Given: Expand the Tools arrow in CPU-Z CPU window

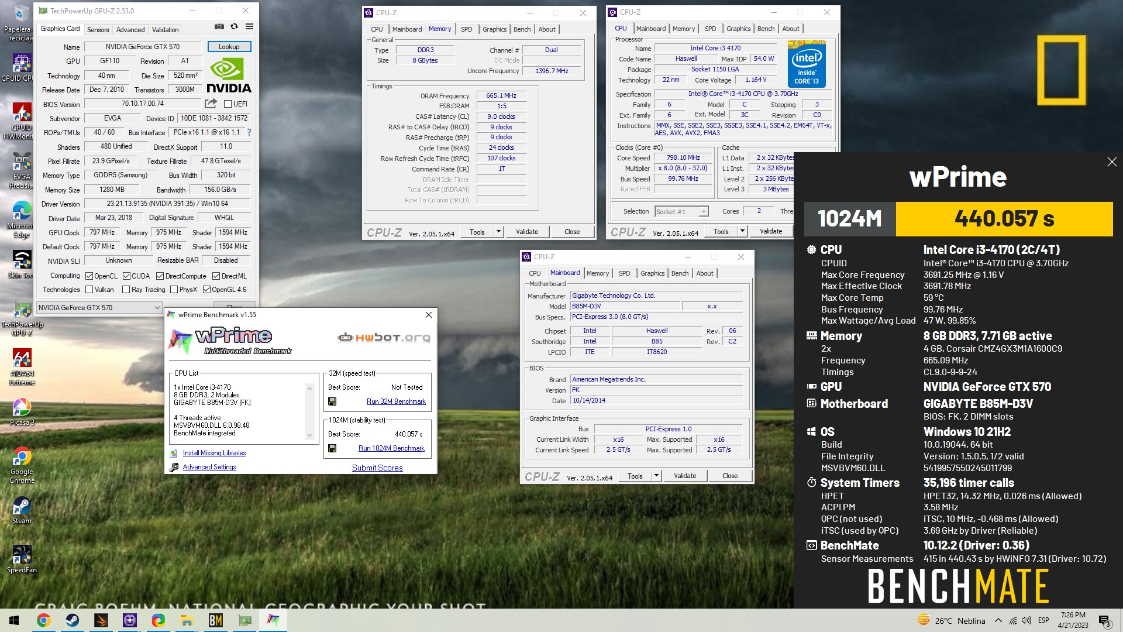Looking at the screenshot, I should [742, 231].
